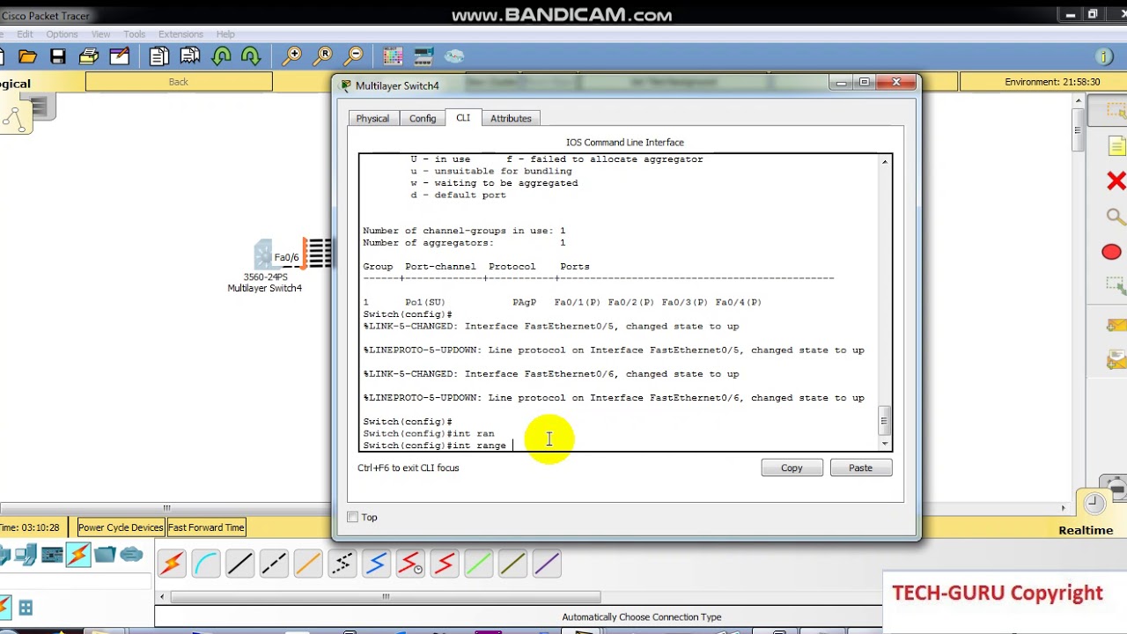Select the CLI tab

pos(463,118)
